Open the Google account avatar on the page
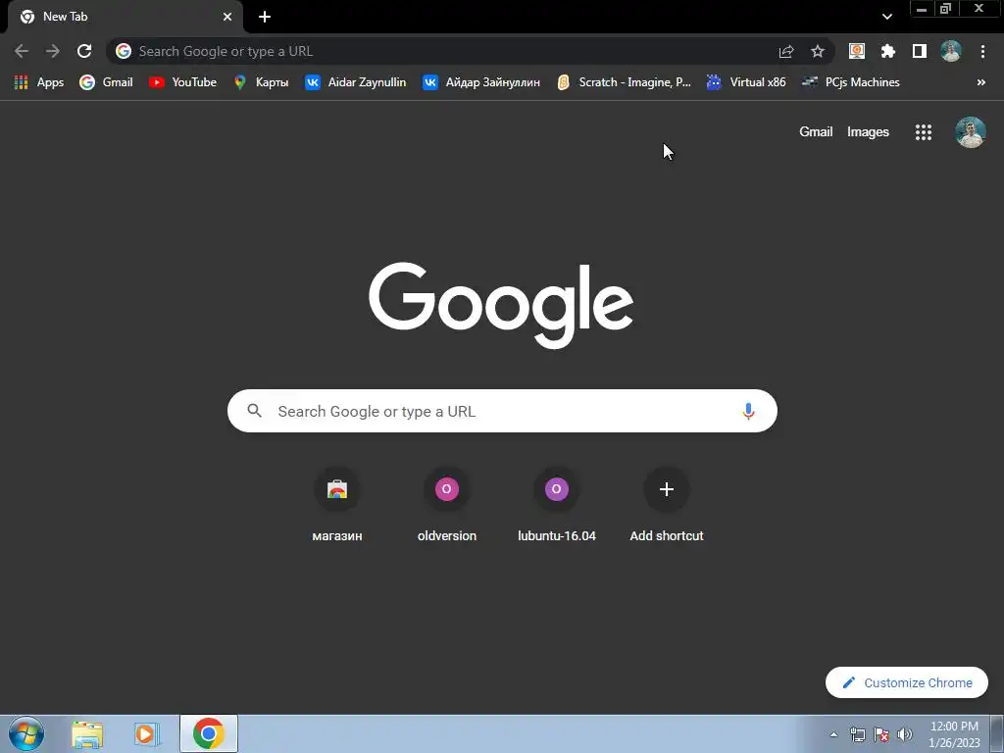The image size is (1004, 753). coord(970,132)
